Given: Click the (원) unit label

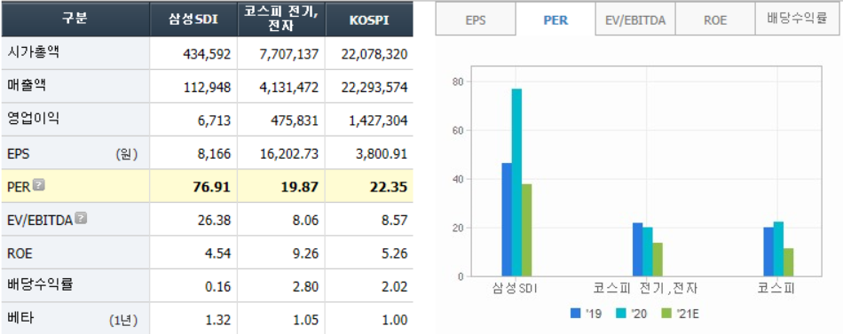Looking at the screenshot, I should (126, 155).
